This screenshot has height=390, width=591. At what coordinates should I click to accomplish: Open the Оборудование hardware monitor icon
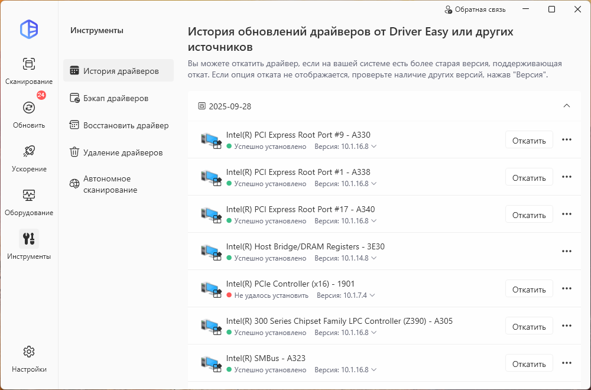click(x=28, y=196)
